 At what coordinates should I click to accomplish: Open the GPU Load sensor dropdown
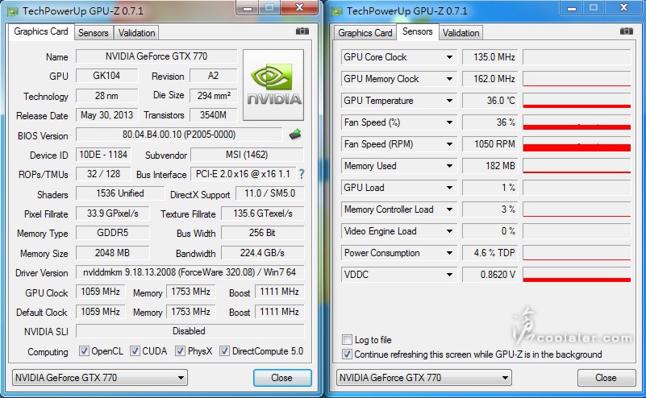pos(449,188)
